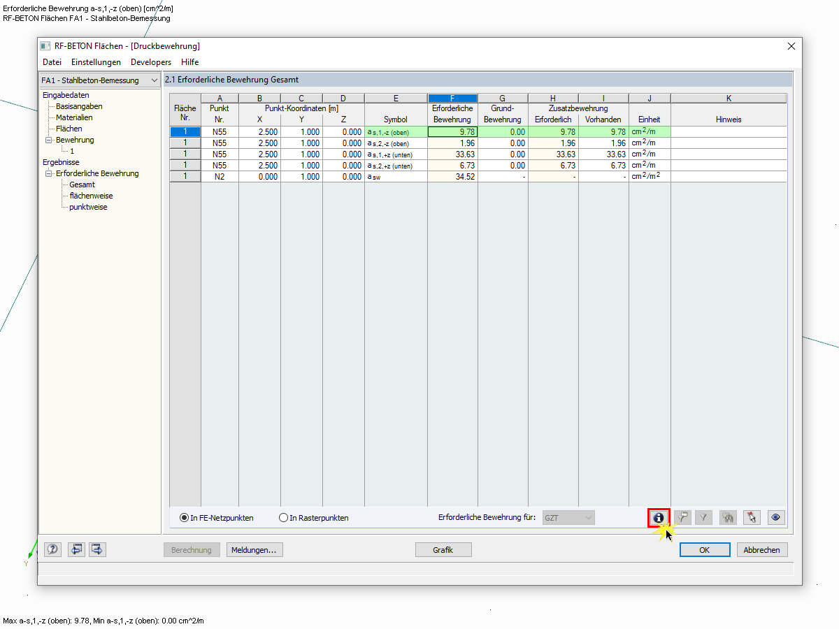Open help via question mark icon

point(52,549)
